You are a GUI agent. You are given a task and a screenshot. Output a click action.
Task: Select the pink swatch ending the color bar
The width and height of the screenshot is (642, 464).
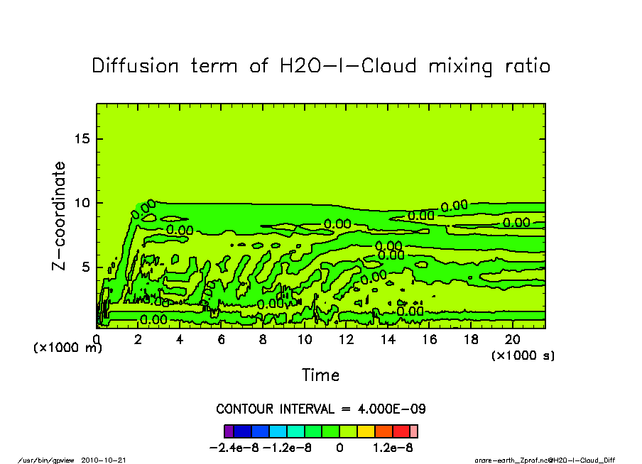414,431
